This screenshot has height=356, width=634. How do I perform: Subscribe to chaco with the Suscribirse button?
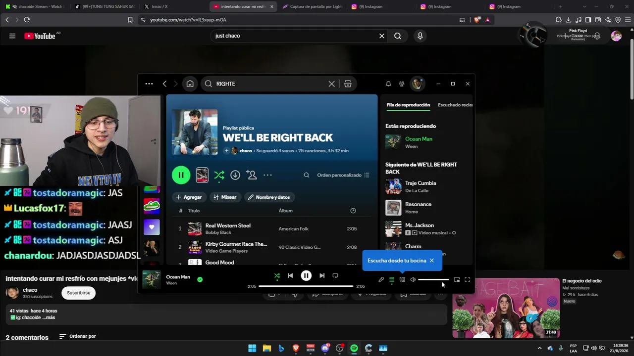[x=78, y=293]
